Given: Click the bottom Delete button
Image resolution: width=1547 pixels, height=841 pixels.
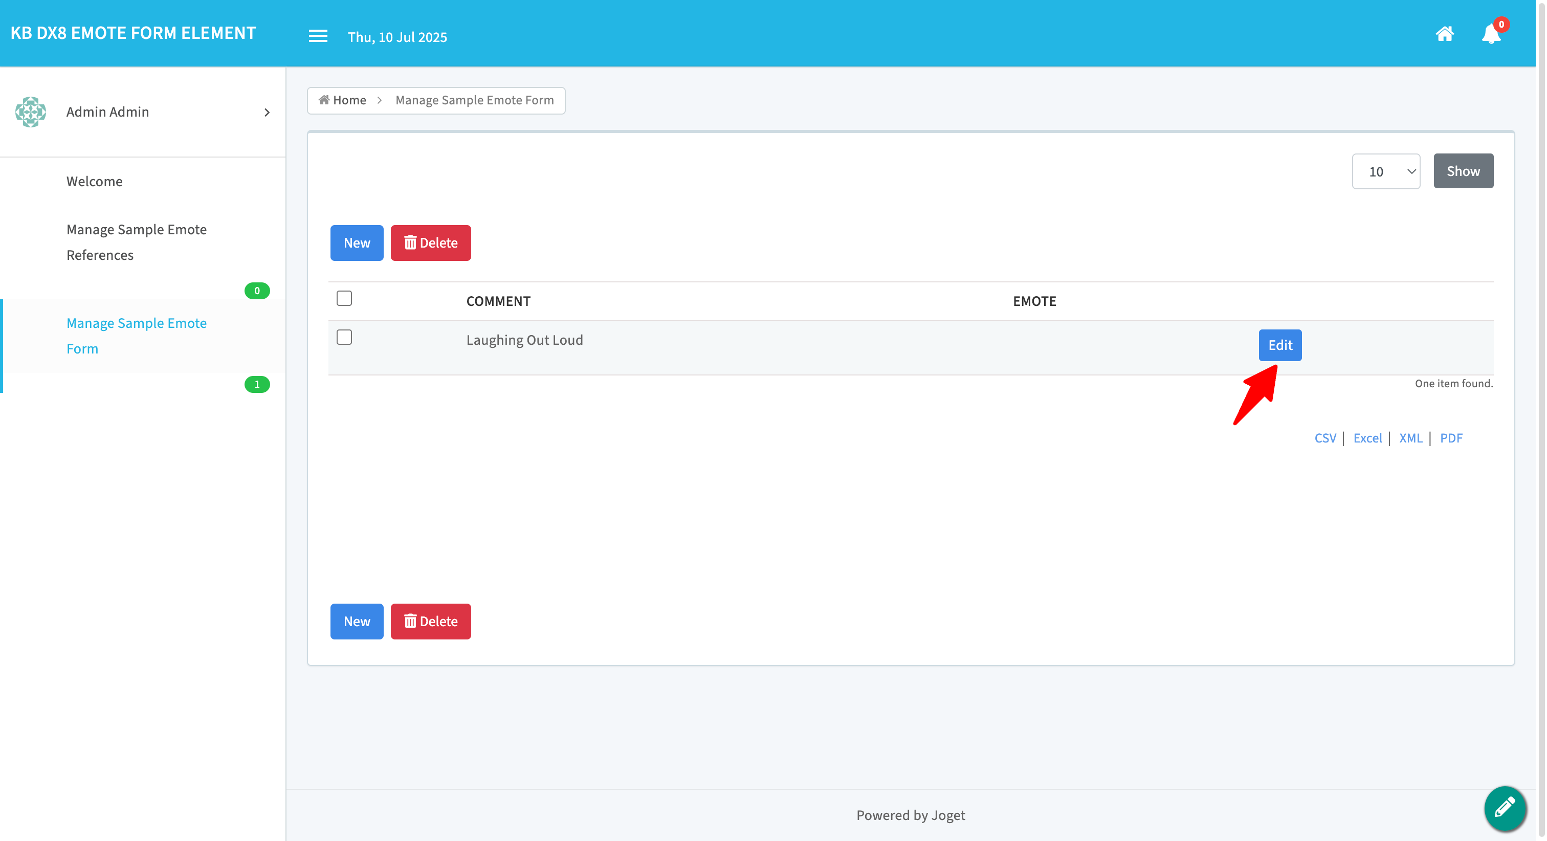Looking at the screenshot, I should [431, 621].
